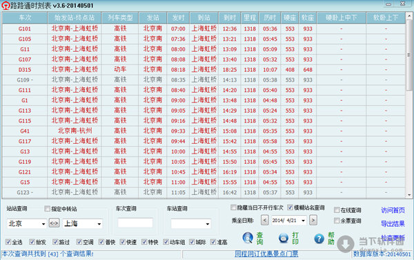The height and width of the screenshot is (260, 414).
Task: Click arrival time 16:19 cell
Action: (230, 172)
